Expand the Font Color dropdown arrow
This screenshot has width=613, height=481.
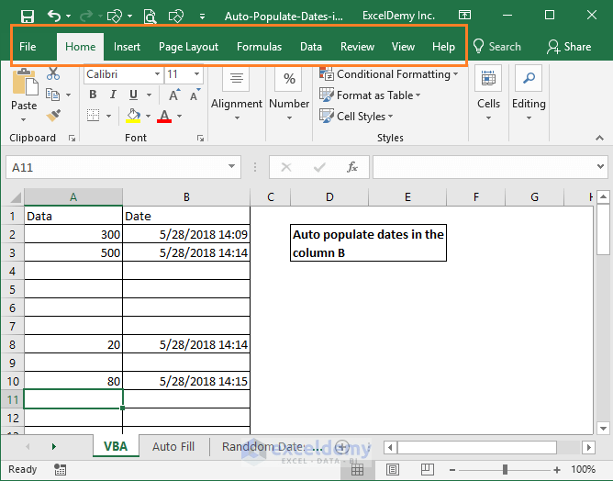(180, 116)
